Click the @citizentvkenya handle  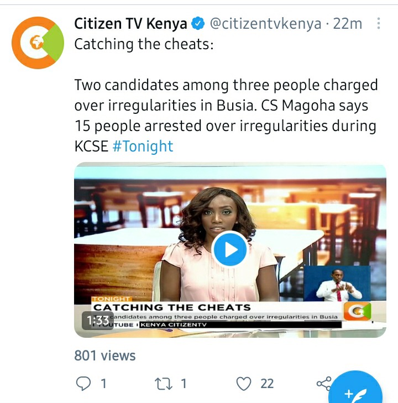(x=265, y=24)
